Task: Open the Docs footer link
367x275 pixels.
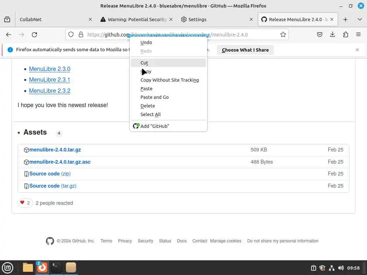Action: [182, 241]
